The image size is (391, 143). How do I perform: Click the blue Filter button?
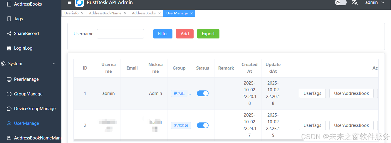[163, 34]
